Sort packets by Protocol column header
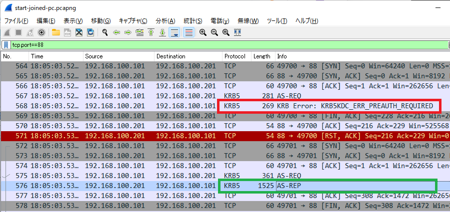This screenshot has height=212, width=450. [x=235, y=56]
